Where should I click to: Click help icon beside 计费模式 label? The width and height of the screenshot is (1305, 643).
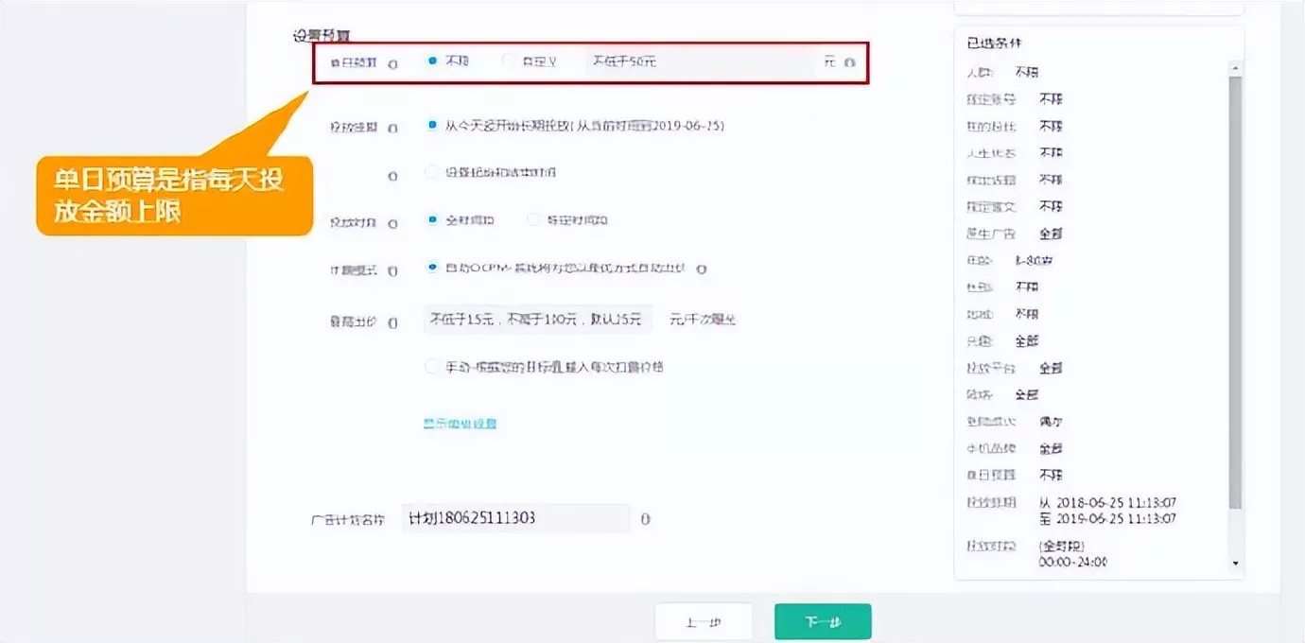pos(392,270)
